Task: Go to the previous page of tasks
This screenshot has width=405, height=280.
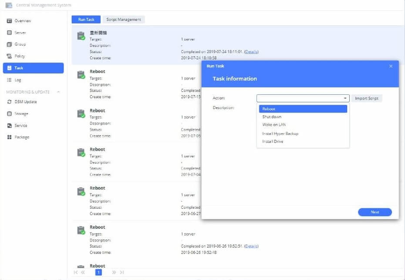Action: (83, 272)
